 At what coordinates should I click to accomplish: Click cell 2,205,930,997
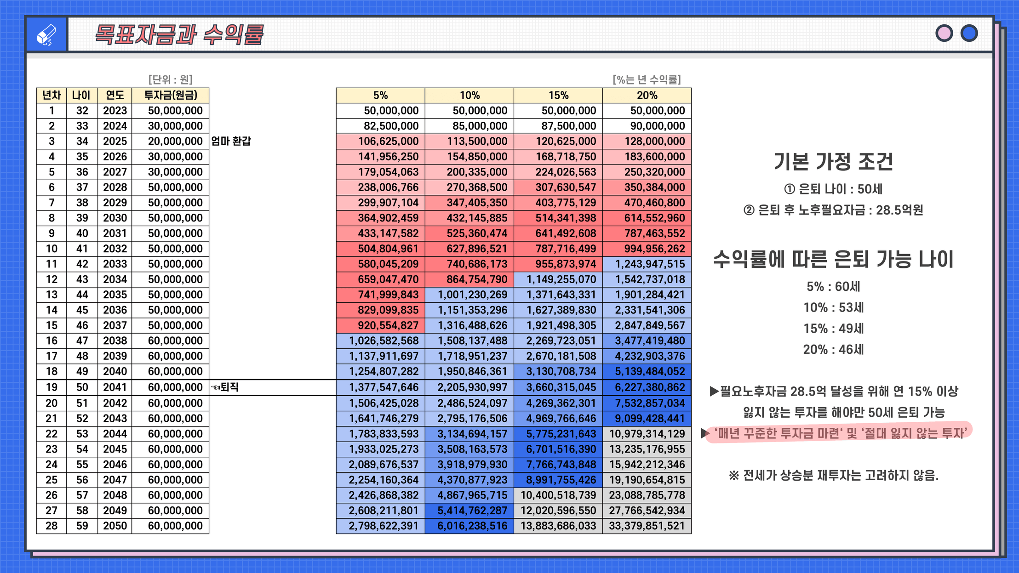click(469, 387)
